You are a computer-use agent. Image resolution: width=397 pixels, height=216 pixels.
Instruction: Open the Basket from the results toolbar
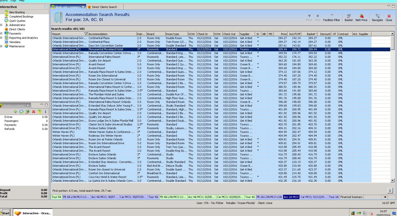tap(348, 17)
